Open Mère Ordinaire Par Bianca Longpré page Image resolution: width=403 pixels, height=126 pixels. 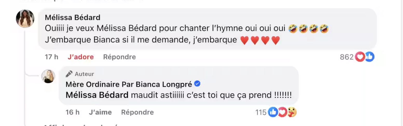(129, 84)
